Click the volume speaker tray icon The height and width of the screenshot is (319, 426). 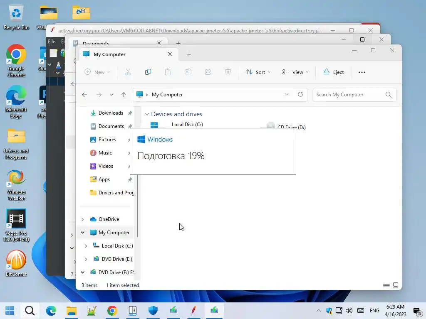(x=349, y=311)
